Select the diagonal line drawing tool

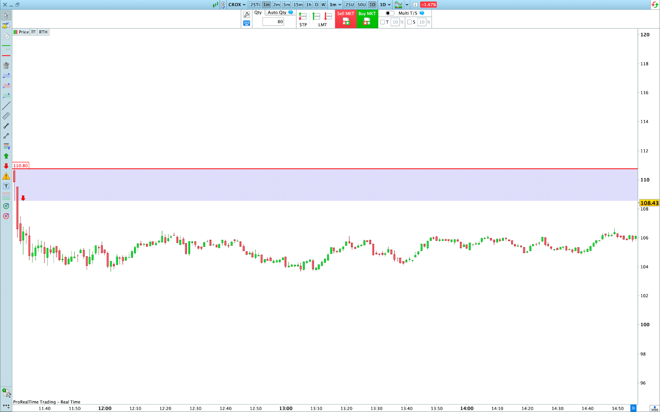(x=6, y=106)
